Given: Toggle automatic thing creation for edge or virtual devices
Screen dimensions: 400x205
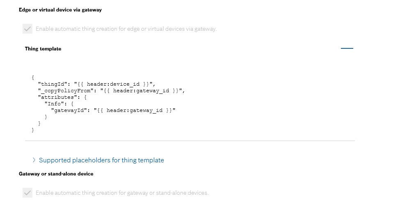Looking at the screenshot, I should [27, 29].
